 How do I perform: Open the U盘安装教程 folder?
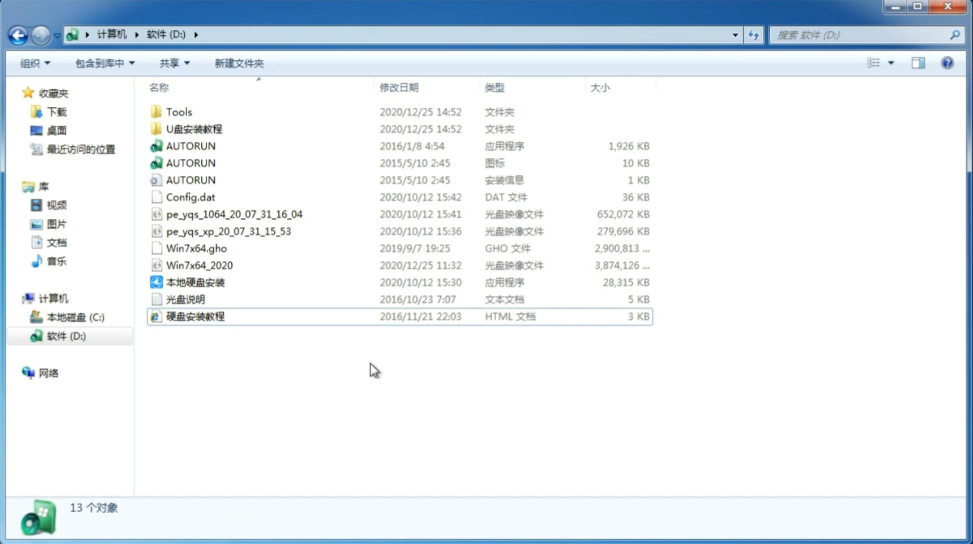194,128
